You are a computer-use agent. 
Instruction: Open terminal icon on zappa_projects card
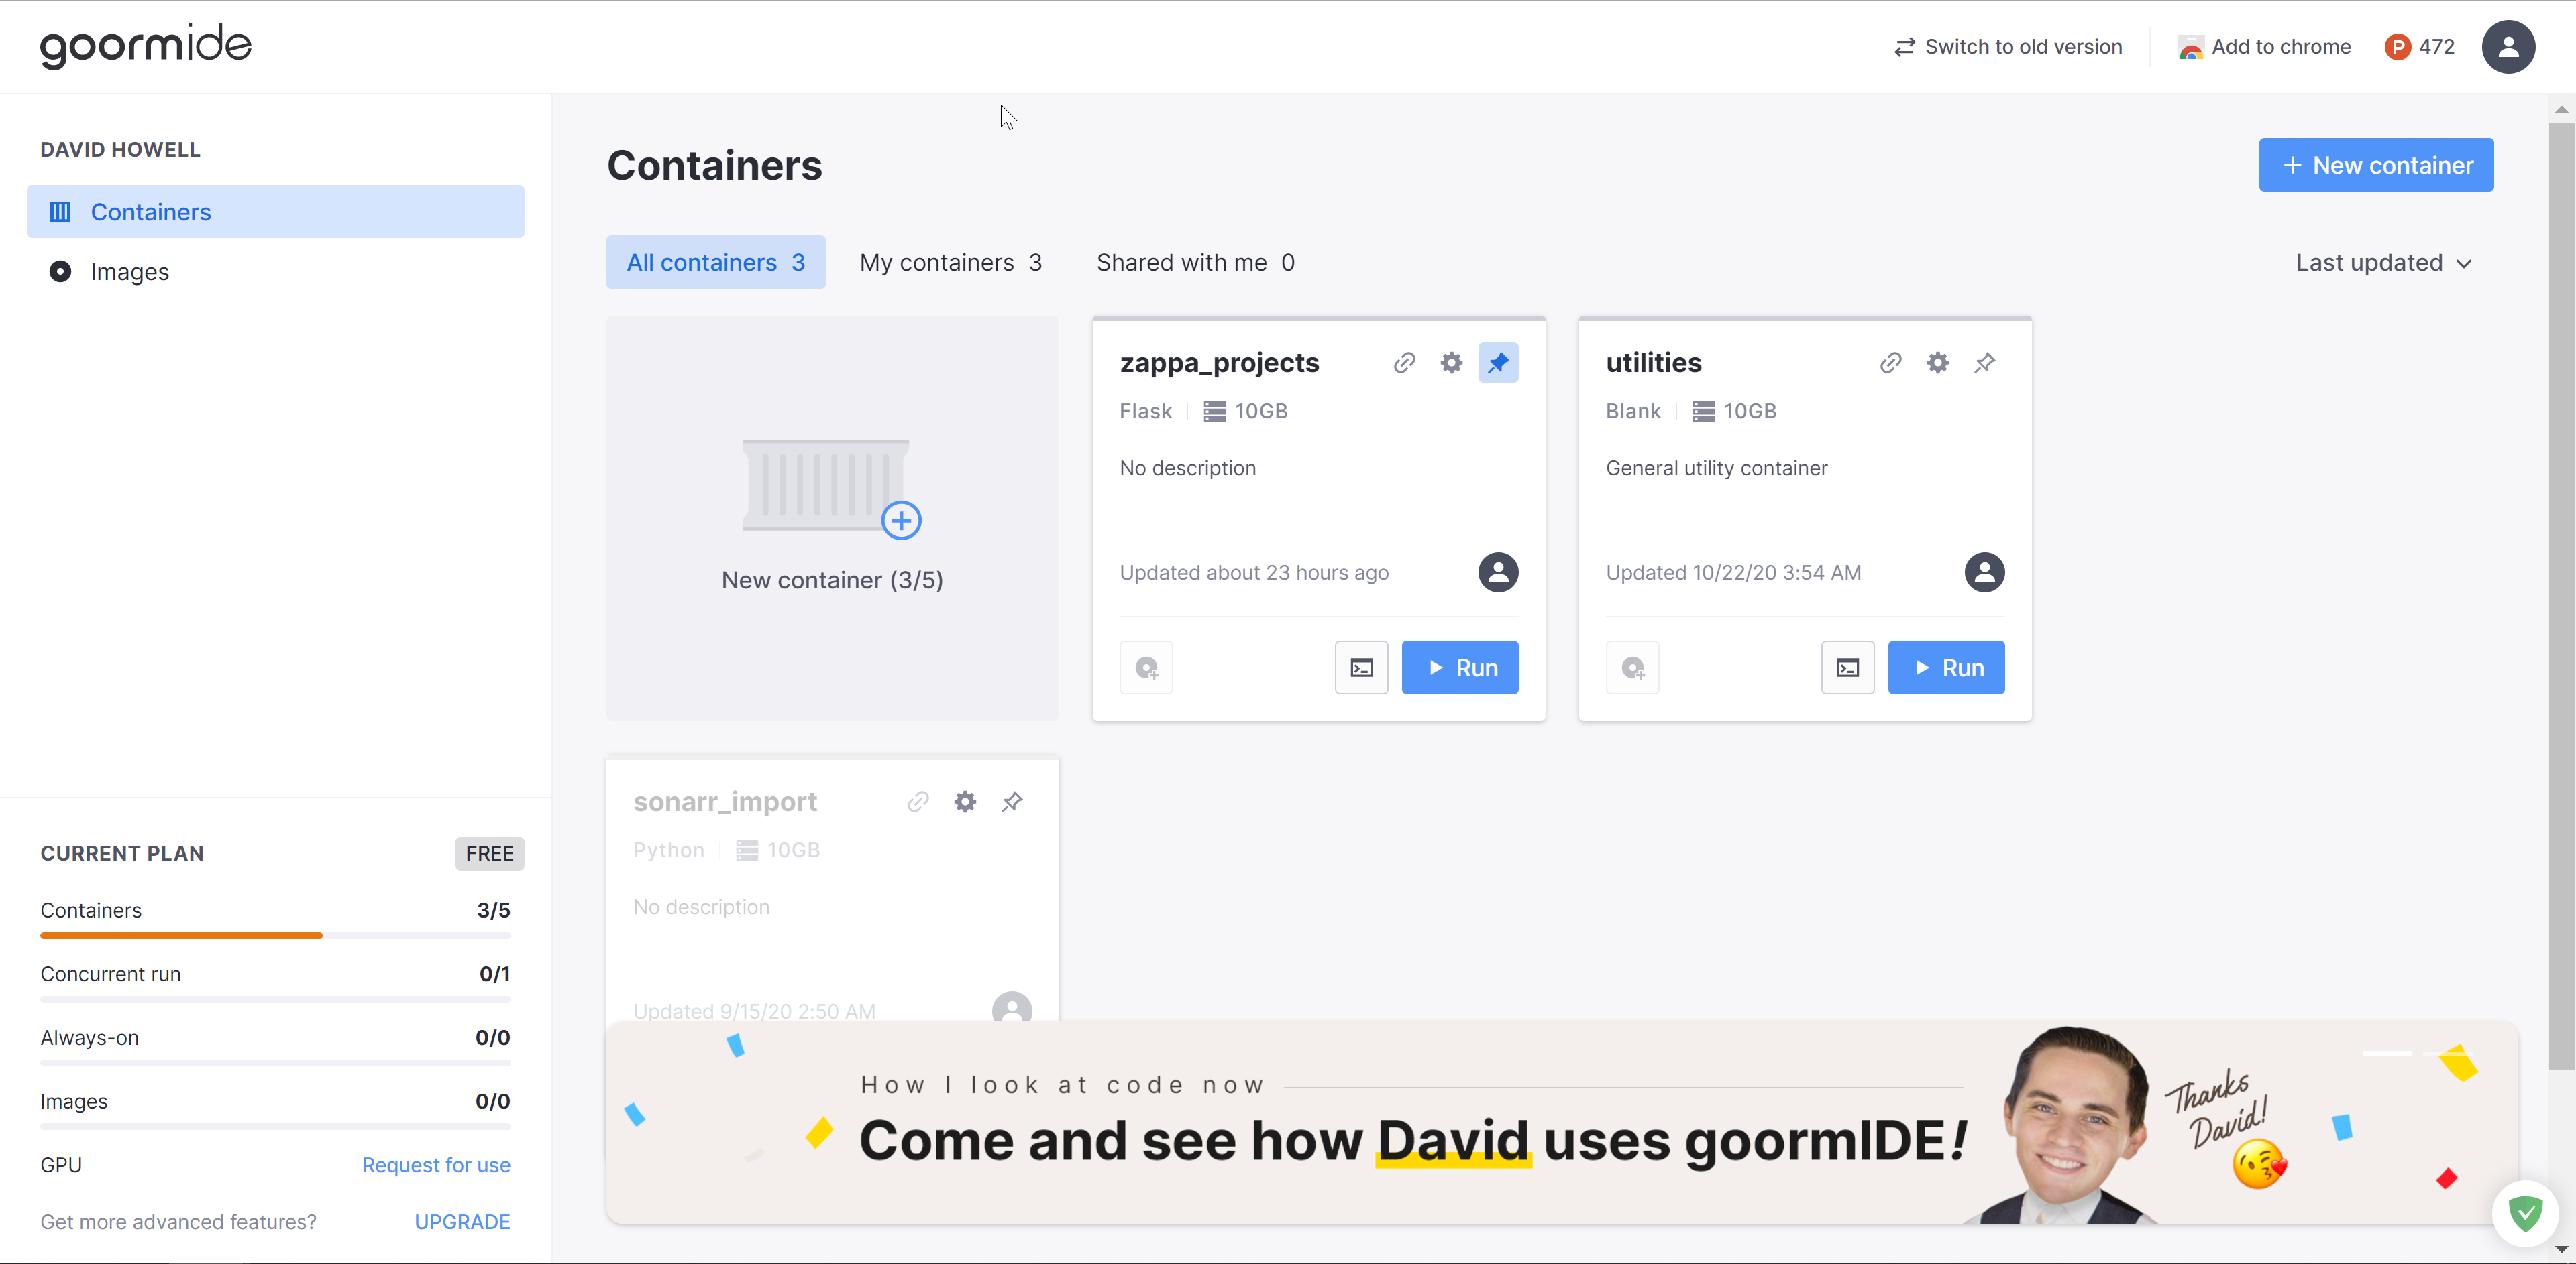tap(1361, 668)
